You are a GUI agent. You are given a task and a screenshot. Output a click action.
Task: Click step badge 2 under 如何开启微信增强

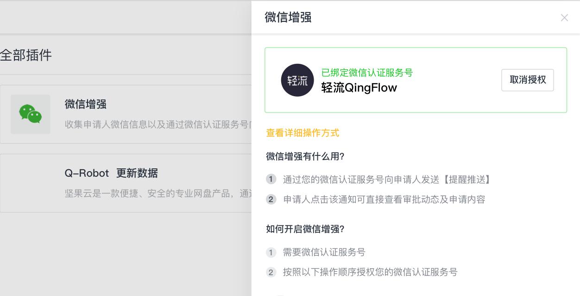(x=271, y=272)
